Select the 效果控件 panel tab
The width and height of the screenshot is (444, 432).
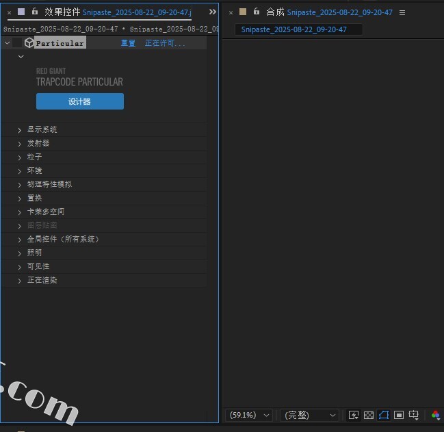[x=118, y=12]
